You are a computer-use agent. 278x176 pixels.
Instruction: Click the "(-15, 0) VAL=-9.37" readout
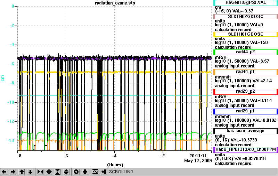pyautogui.click(x=234, y=11)
